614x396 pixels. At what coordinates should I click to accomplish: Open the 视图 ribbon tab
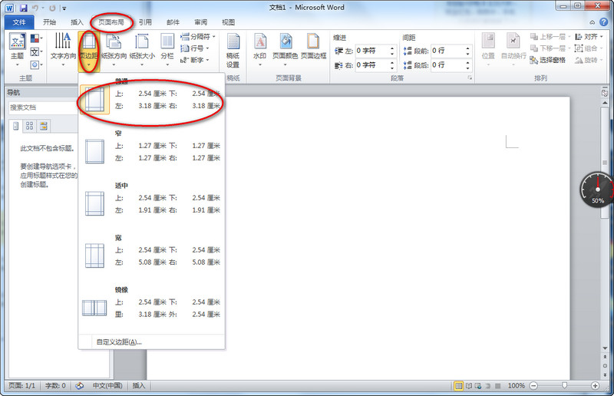[x=228, y=22]
